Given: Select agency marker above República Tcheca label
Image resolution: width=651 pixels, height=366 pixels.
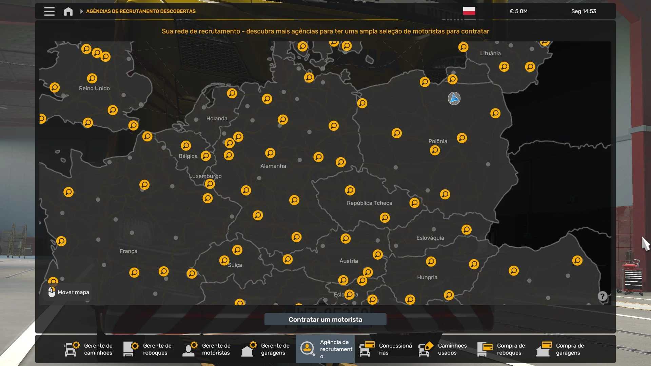Looking at the screenshot, I should [x=350, y=190].
